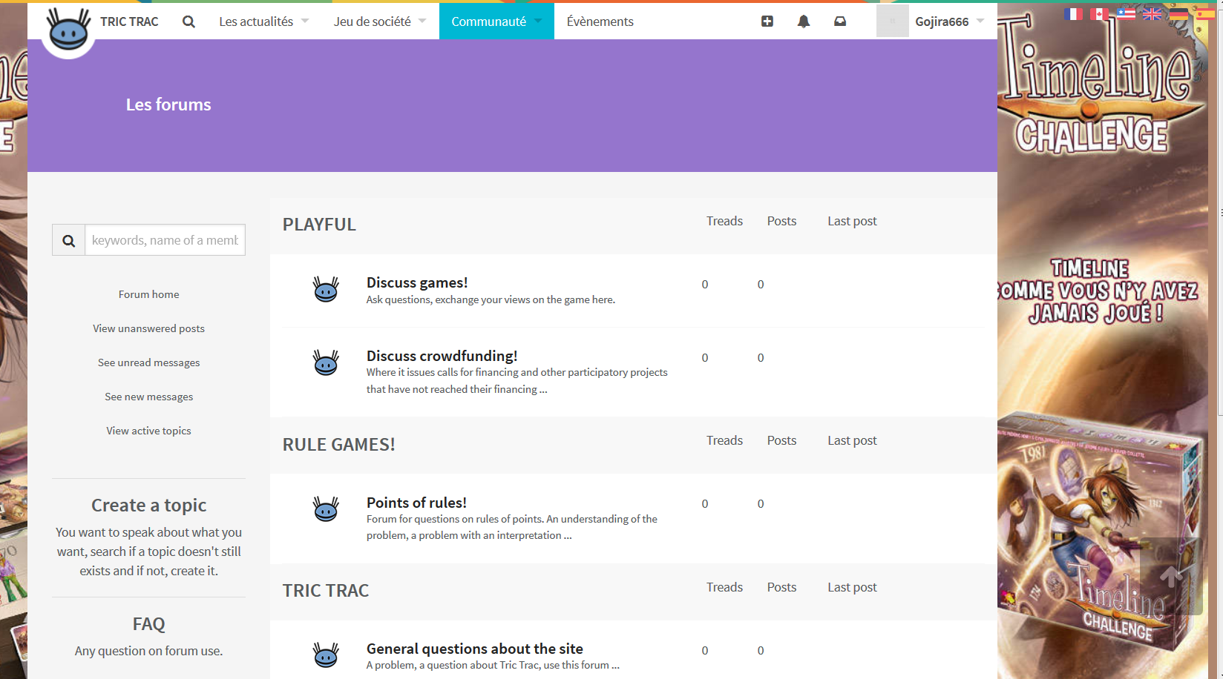Click the Timeline Challenge game box image
The height and width of the screenshot is (679, 1223).
[1102, 532]
